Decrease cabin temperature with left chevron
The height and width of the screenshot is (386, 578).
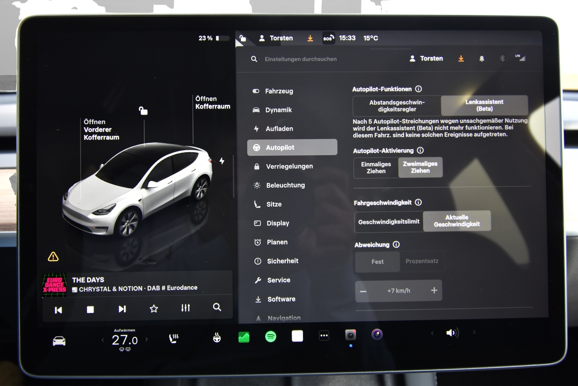(x=103, y=340)
